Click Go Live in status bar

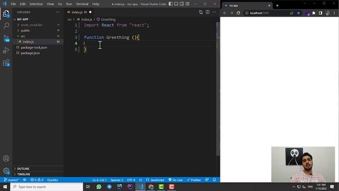tap(175, 180)
